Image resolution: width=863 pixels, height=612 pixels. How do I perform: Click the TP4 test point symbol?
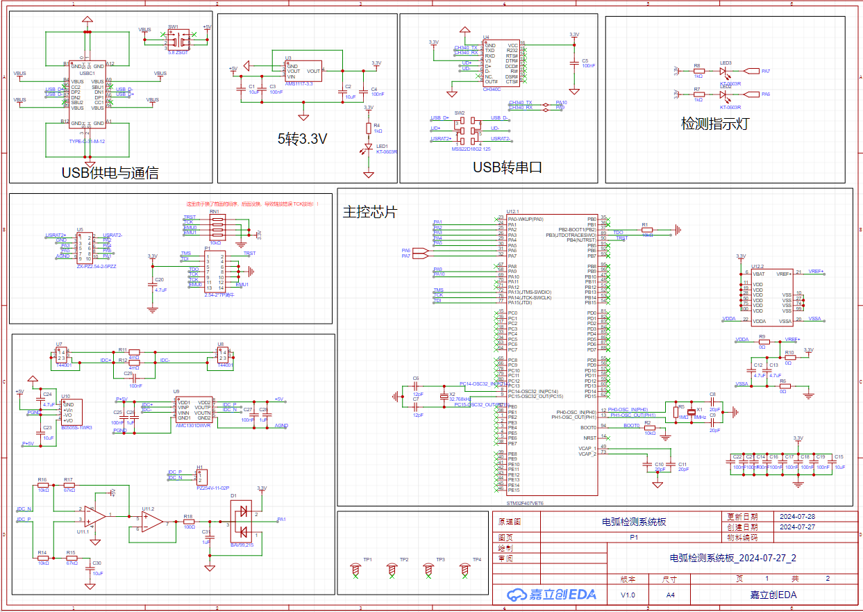(x=465, y=570)
